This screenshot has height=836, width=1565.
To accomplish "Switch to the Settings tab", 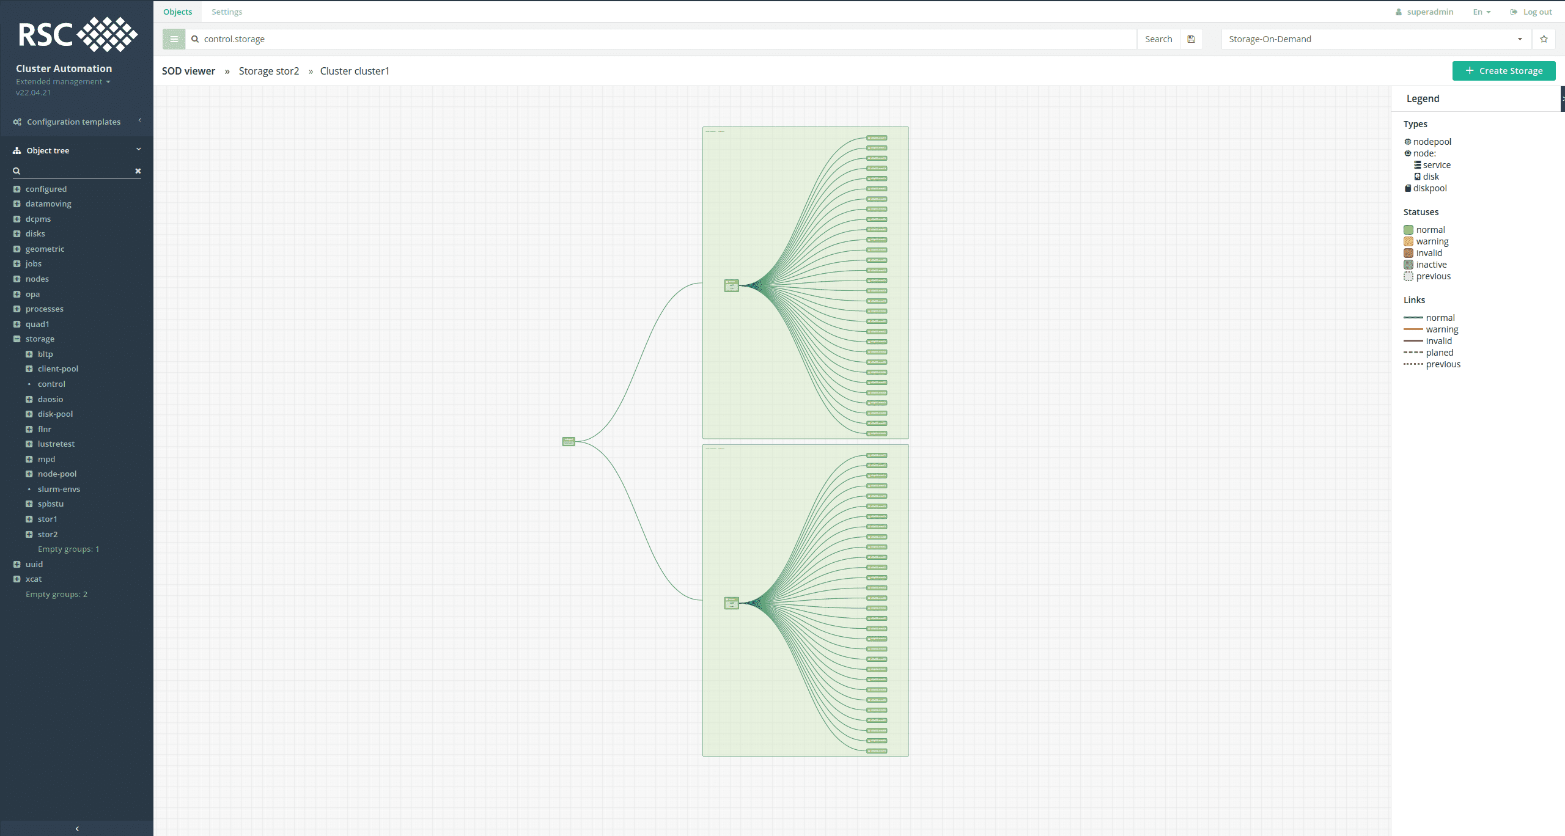I will tap(227, 12).
